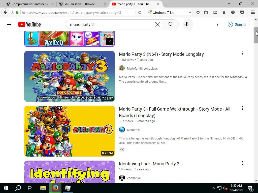Visit ZoomZike channel name

point(134,178)
